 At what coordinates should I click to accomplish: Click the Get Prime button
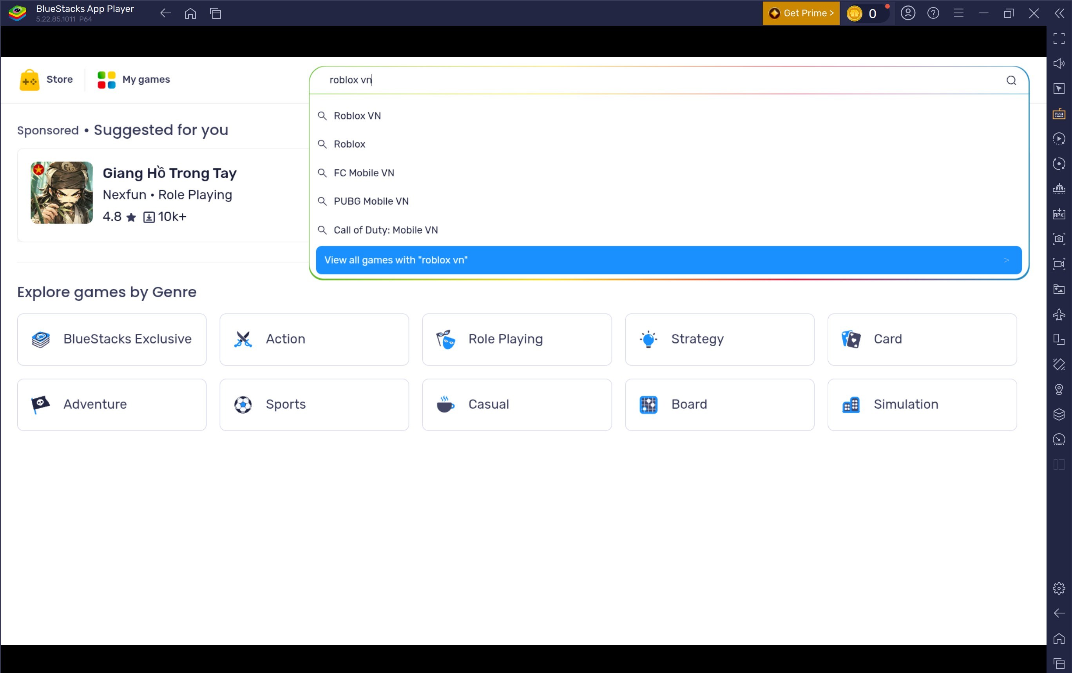801,13
